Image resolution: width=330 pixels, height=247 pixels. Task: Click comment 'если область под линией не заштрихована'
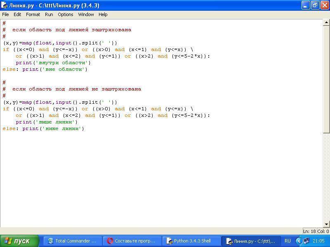(x=77, y=89)
